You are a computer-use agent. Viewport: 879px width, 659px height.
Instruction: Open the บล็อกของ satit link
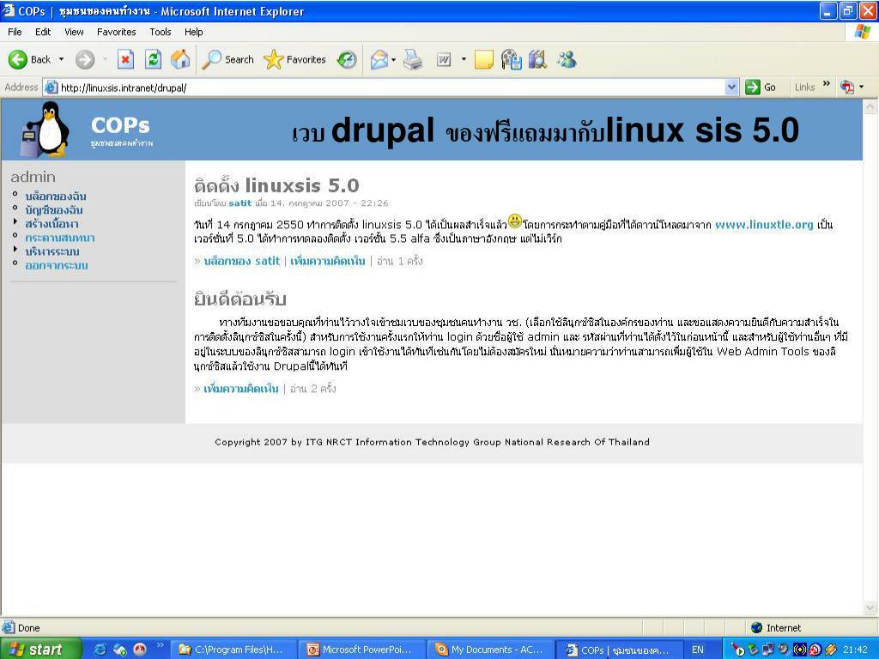pos(241,261)
